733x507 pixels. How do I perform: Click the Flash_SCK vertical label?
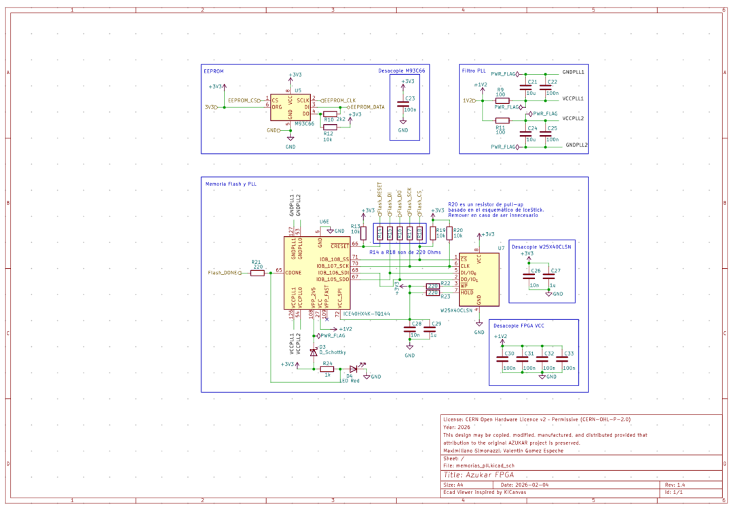[x=409, y=202]
